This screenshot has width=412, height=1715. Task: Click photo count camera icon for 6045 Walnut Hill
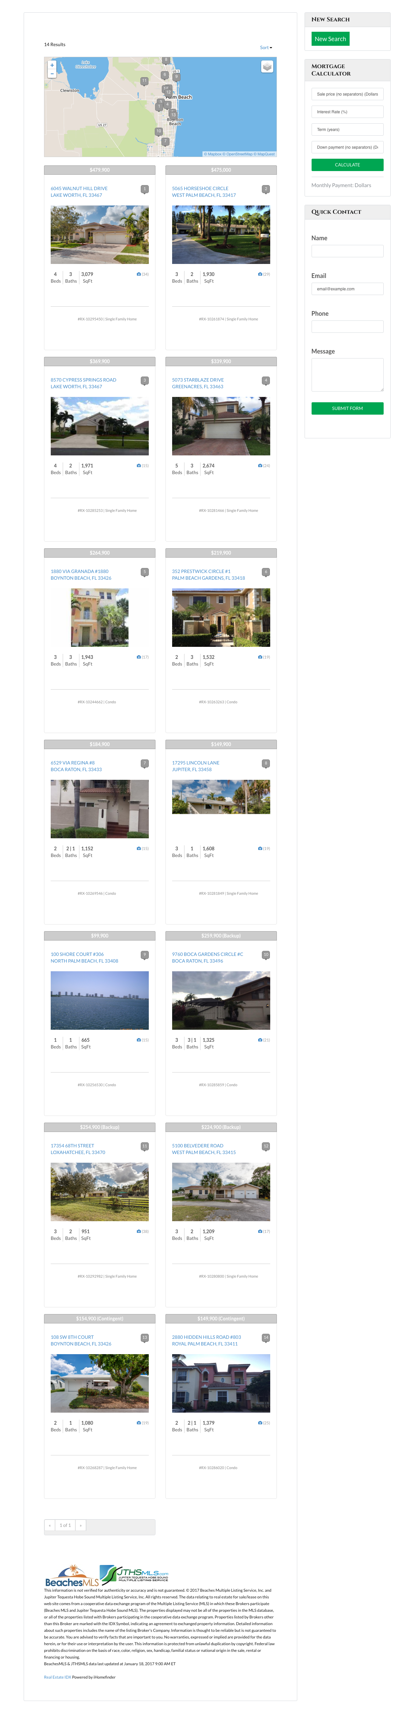(138, 274)
